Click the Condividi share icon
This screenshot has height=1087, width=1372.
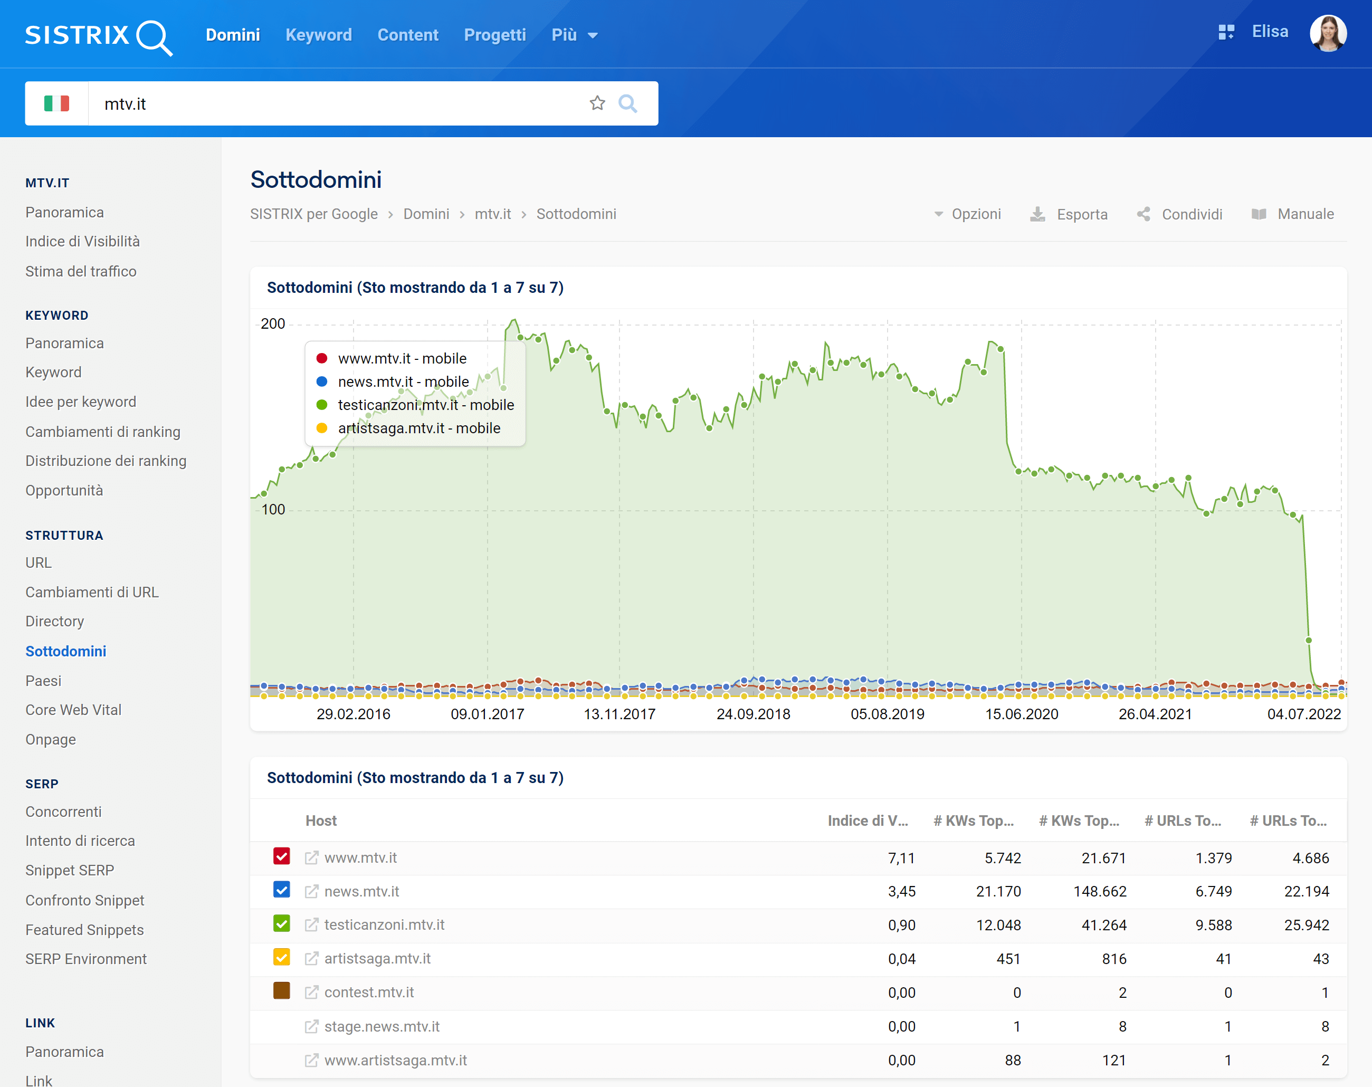point(1144,214)
